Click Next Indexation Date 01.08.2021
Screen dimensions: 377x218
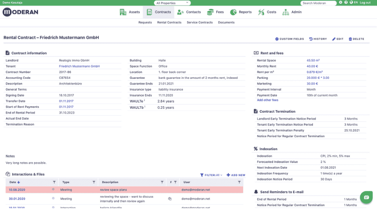(x=328, y=167)
